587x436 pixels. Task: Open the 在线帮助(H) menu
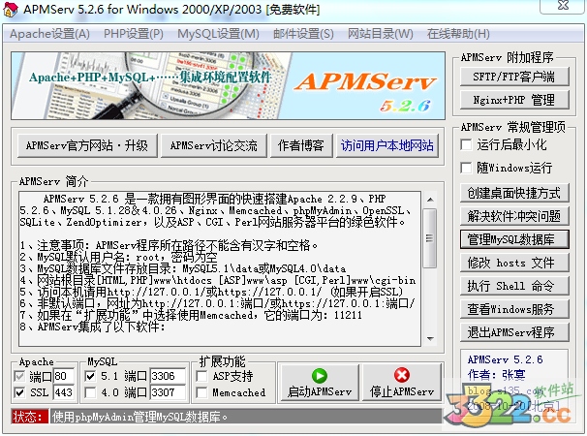tap(458, 34)
